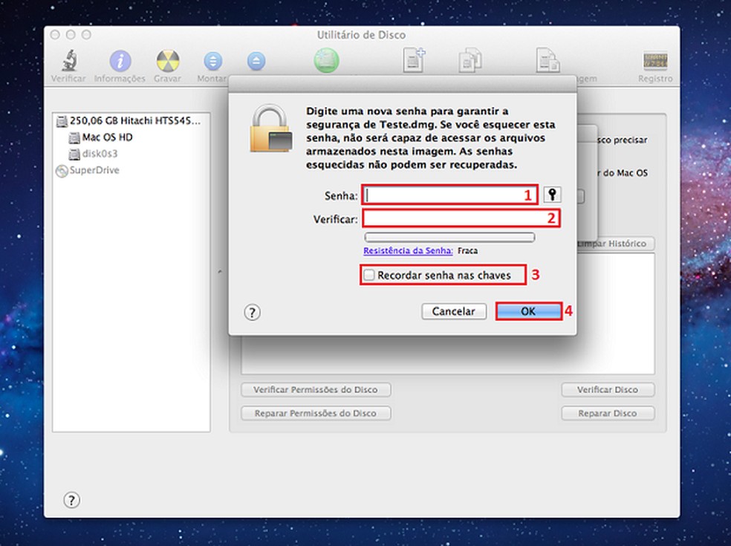Select the disk0s3 partition
Screen dimensions: 731x546
click(94, 154)
